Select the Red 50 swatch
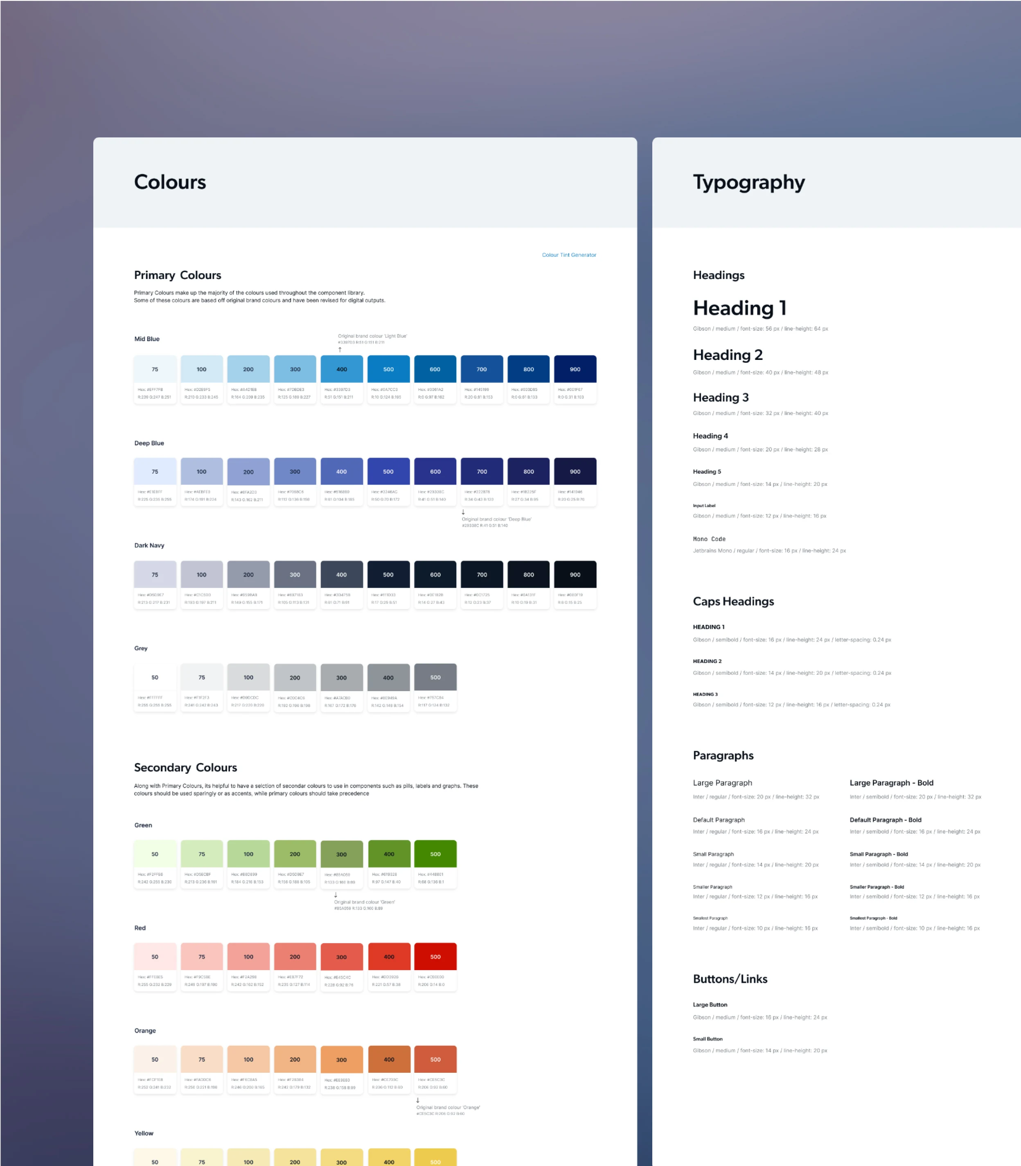The height and width of the screenshot is (1166, 1021). pos(155,967)
